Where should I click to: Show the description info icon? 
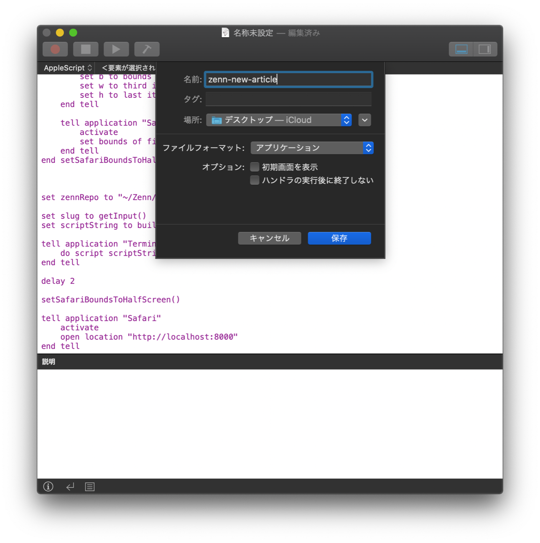point(48,487)
